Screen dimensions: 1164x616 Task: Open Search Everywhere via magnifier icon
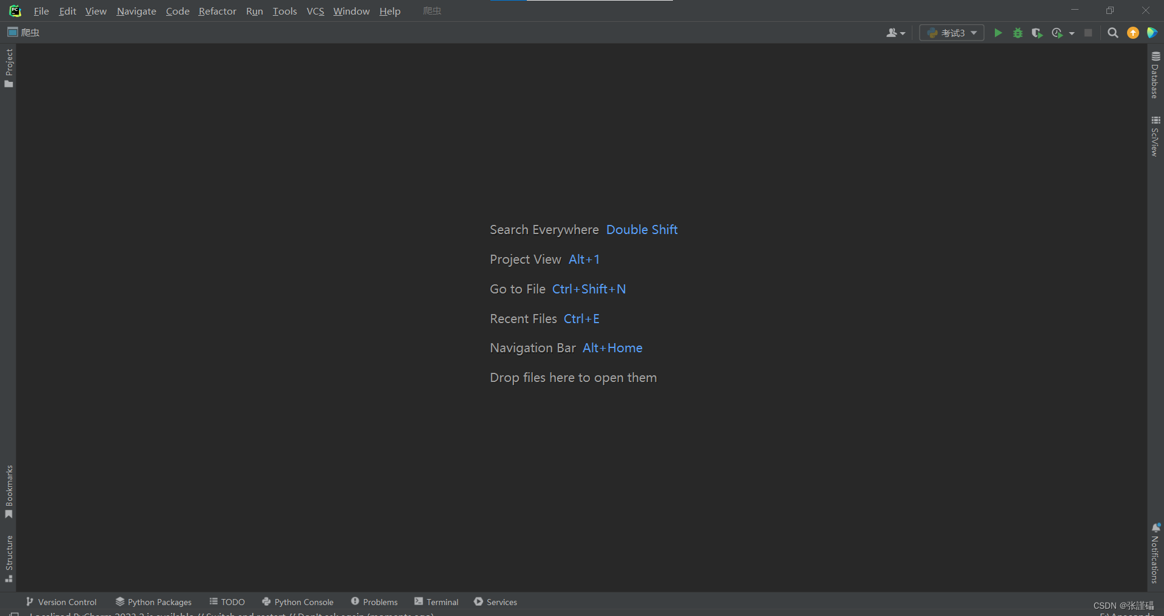click(x=1113, y=33)
